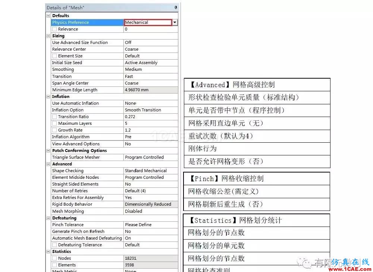Screen dimensions: 373x272
Task: Collapse the Defeaturing section
Action: point(48,218)
